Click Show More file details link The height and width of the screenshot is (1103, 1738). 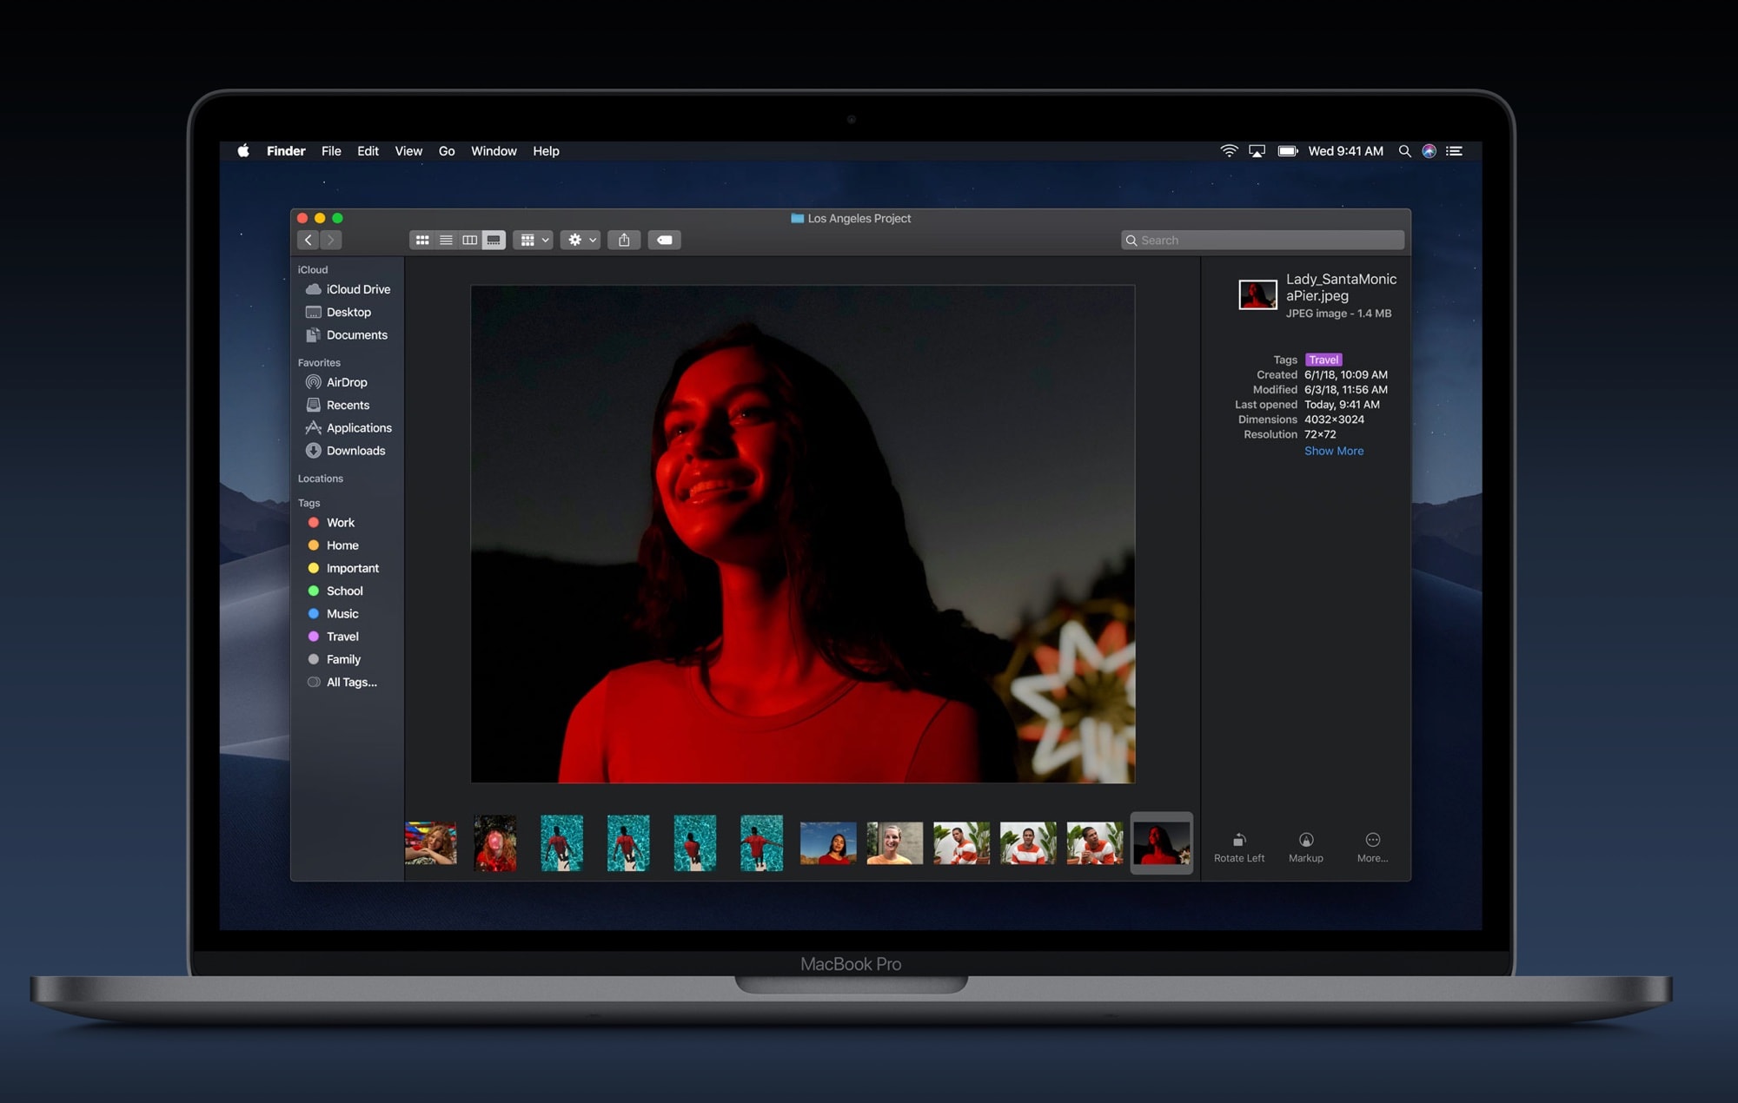[1331, 450]
